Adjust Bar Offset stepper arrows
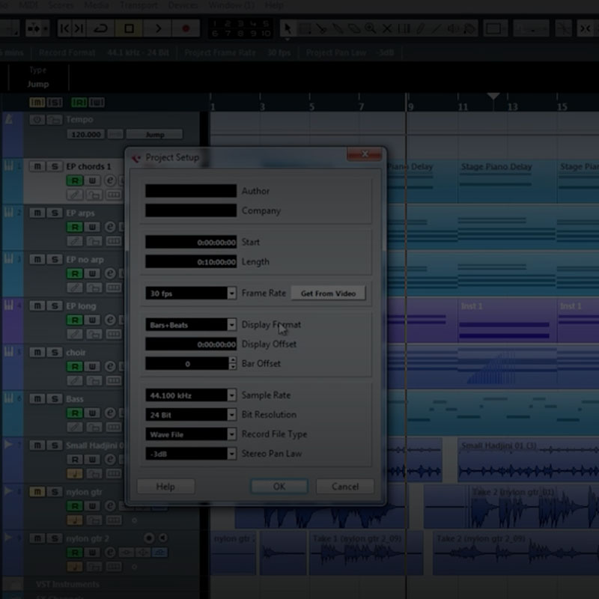 232,364
